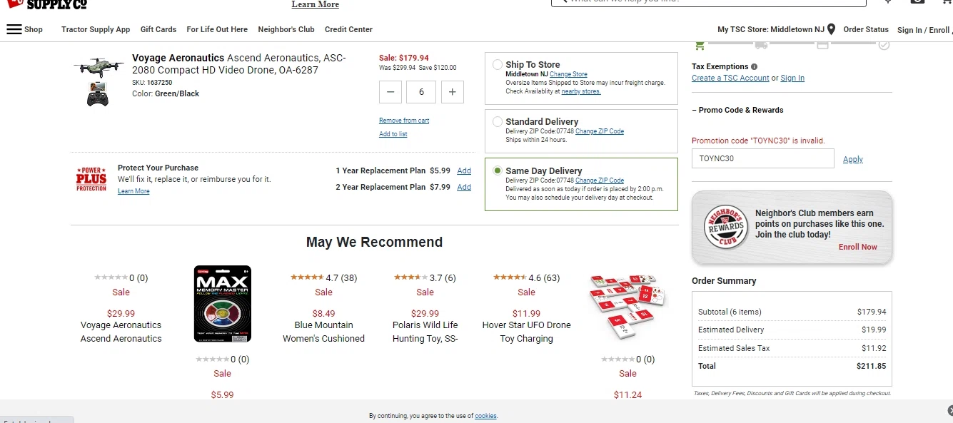This screenshot has height=423, width=953.
Task: Select Same Day Delivery radio button
Action: pos(498,171)
